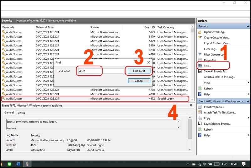Viewport: 251px width, 168px height.
Task: Click the Attach Task To This Event icon
Action: tap(200, 112)
